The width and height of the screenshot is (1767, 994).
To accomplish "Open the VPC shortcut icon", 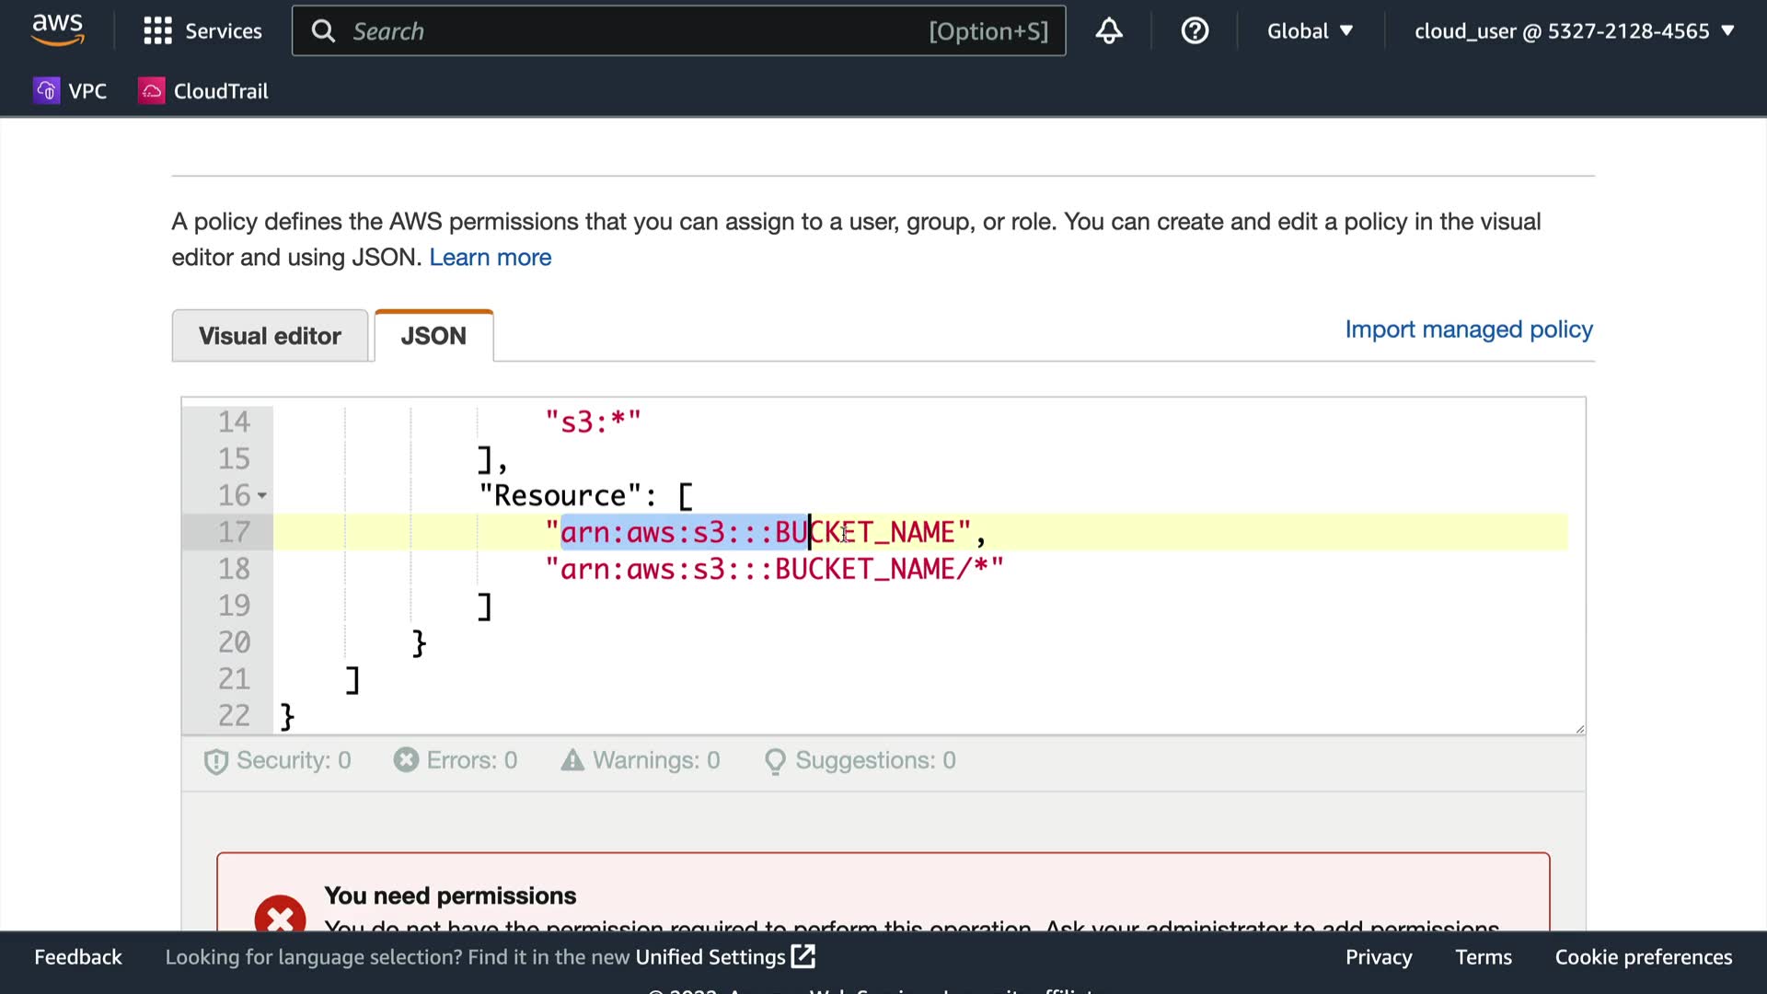I will 47,91.
